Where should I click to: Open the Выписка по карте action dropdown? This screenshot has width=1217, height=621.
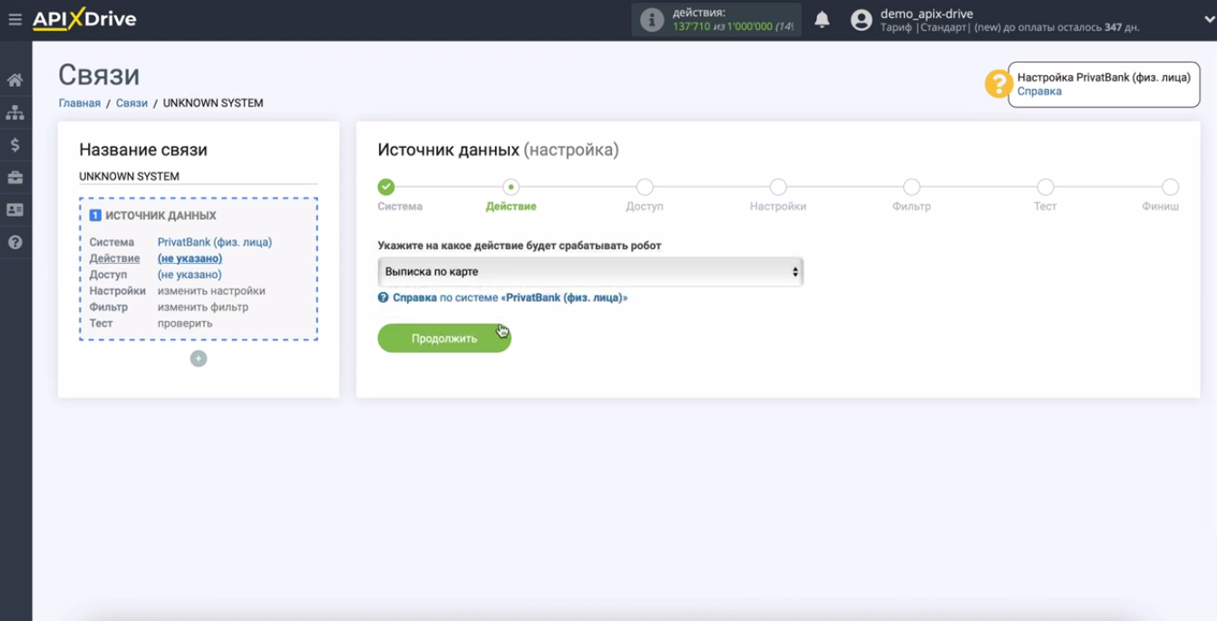tap(590, 272)
